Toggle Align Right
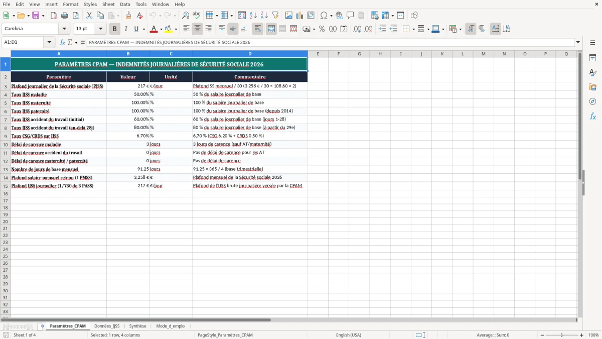Image resolution: width=602 pixels, height=339 pixels. [x=209, y=29]
